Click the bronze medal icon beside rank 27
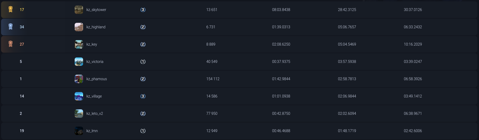Image resolution: width=479 pixels, height=140 pixels. click(x=11, y=44)
